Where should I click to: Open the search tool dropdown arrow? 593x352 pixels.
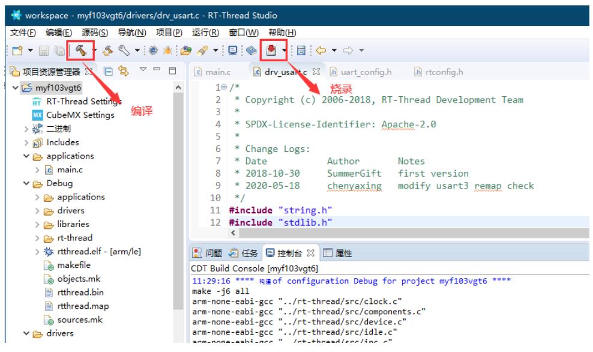(x=215, y=50)
